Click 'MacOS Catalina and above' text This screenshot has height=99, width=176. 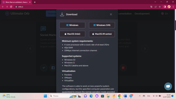pos(76,65)
